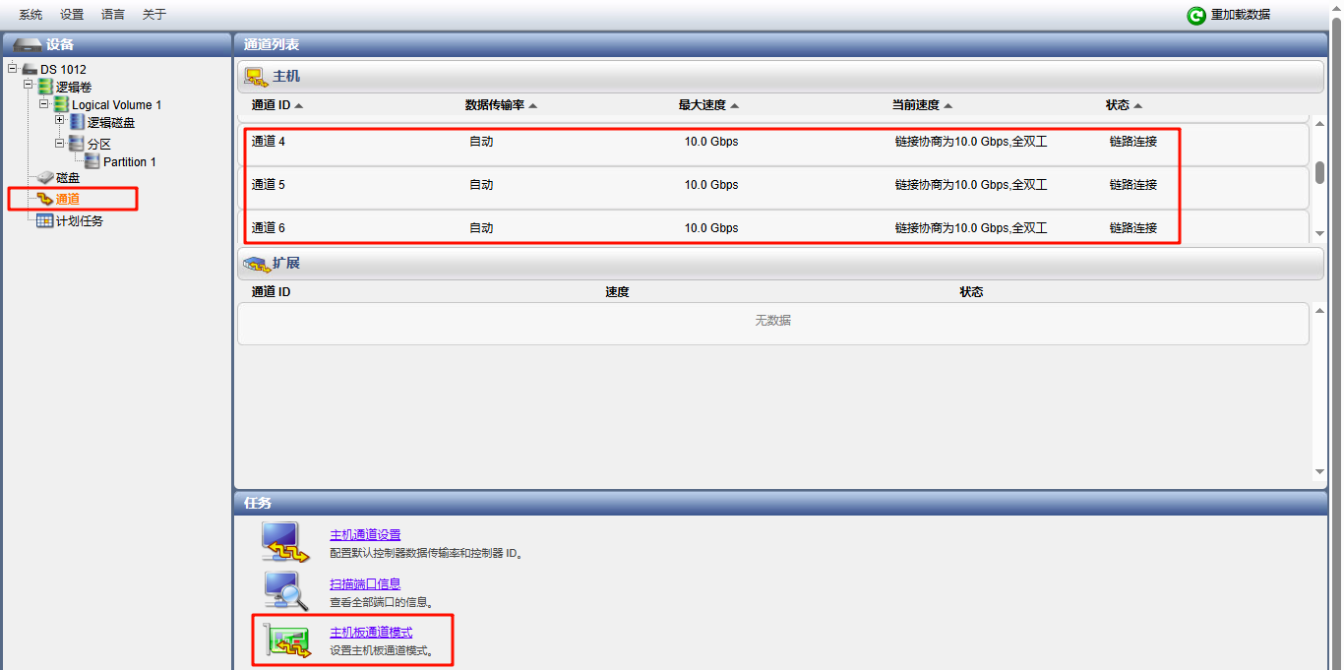
Task: Expand the 逻辑磁盘 tree node
Action: tap(60, 120)
